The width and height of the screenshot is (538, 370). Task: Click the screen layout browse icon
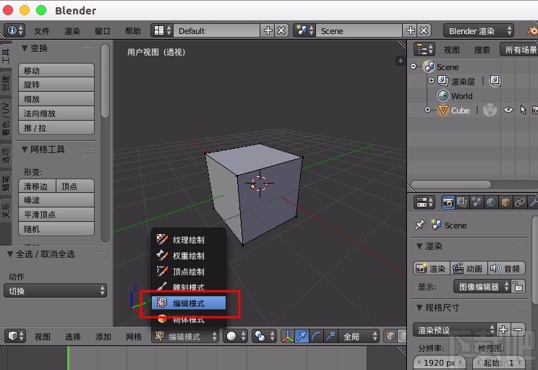tap(162, 30)
